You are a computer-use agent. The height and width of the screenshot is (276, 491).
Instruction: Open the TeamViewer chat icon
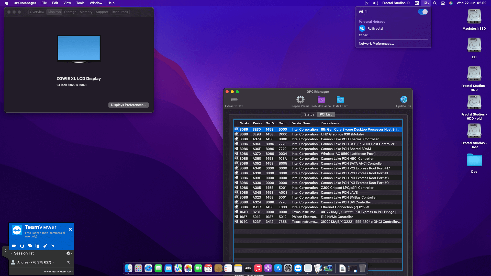coord(30,246)
